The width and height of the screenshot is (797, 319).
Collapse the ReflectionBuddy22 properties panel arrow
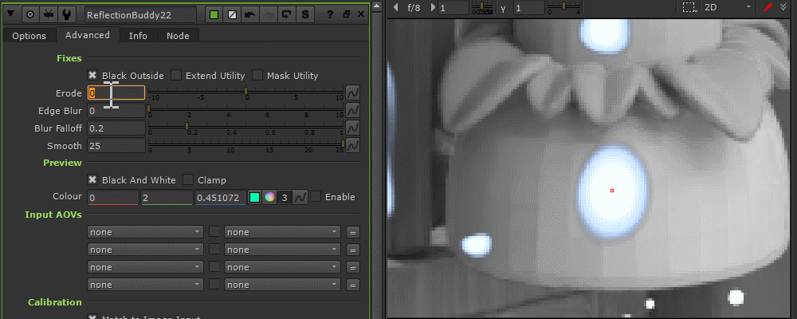click(x=12, y=14)
